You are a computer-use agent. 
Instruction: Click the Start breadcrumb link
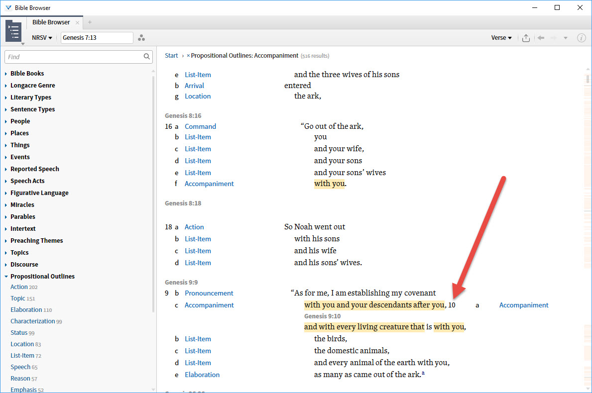click(x=171, y=55)
